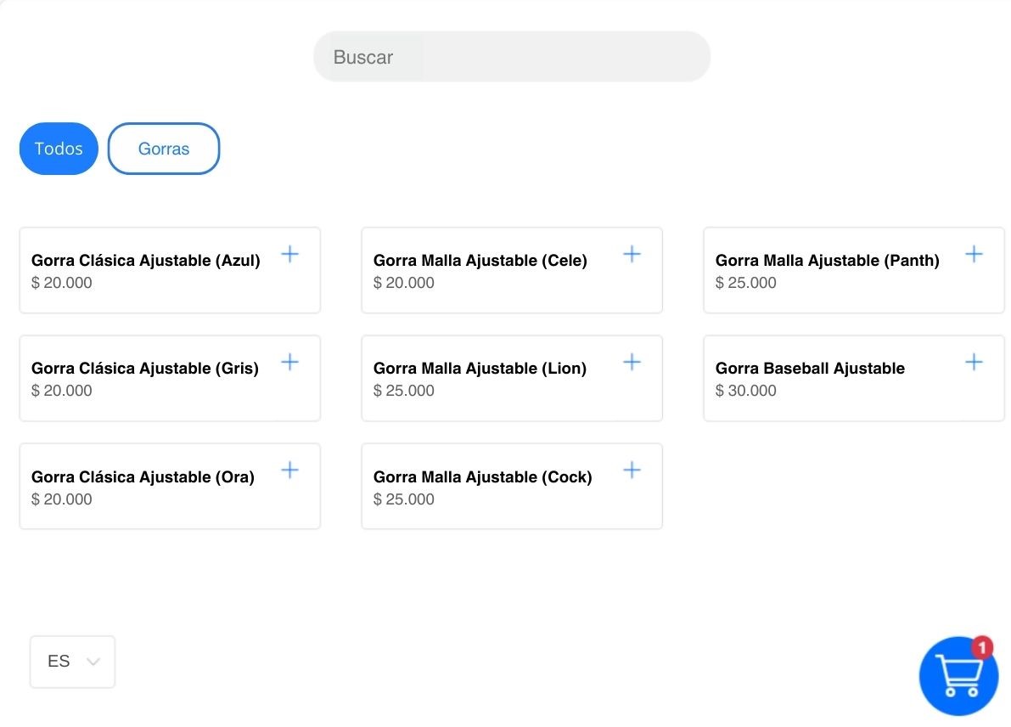The width and height of the screenshot is (1011, 727).
Task: Open the ES language dropdown
Action: (72, 662)
